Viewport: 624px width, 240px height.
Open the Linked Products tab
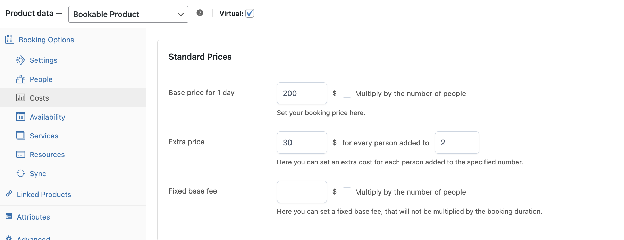pos(44,194)
